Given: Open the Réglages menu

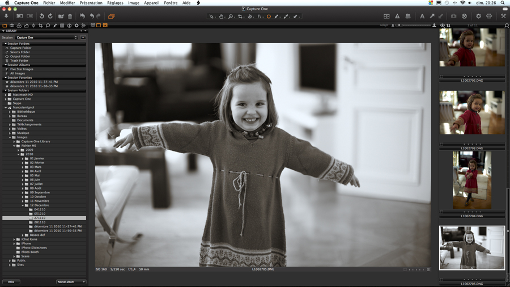Looking at the screenshot, I should coord(115,3).
